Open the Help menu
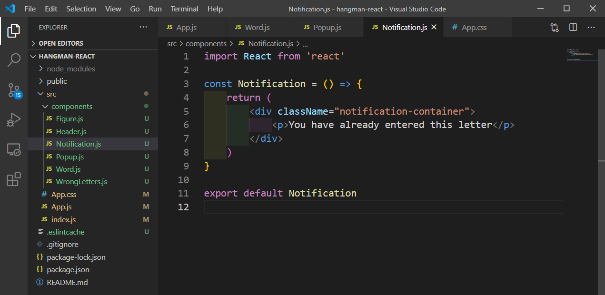This screenshot has height=295, width=605. [x=215, y=9]
